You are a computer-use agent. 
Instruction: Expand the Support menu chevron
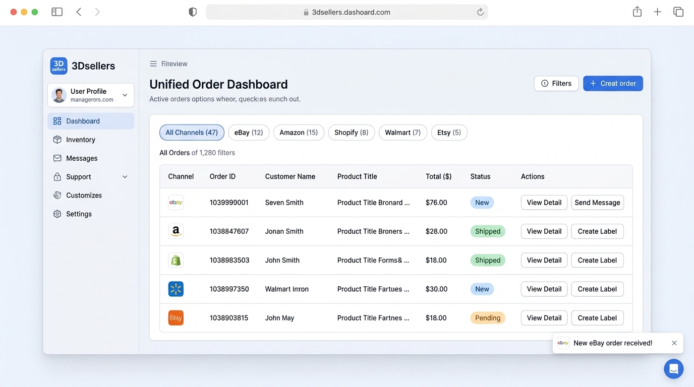pos(125,177)
